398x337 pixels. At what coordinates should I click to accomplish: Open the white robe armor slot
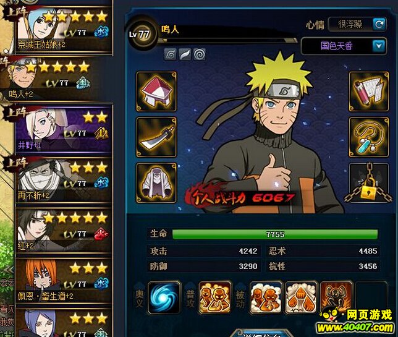click(x=156, y=183)
